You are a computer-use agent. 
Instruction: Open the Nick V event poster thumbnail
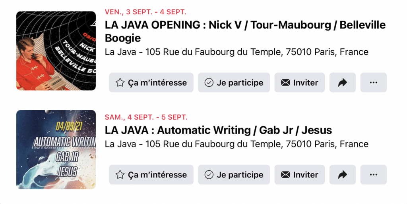[x=56, y=51]
